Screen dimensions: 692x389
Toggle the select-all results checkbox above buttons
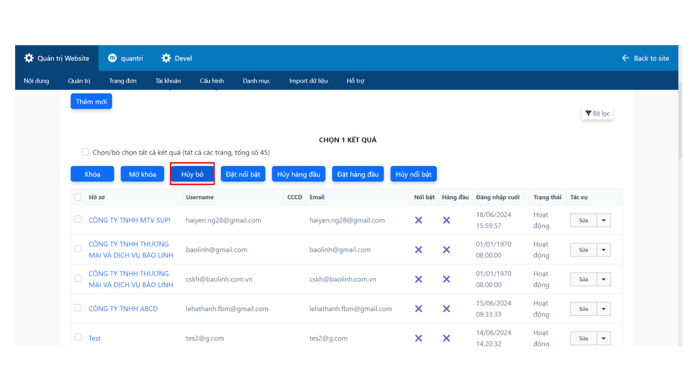(x=85, y=152)
